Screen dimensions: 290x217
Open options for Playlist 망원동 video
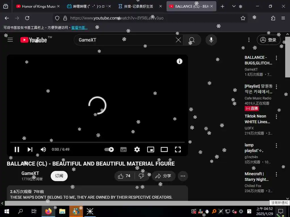click(276, 87)
